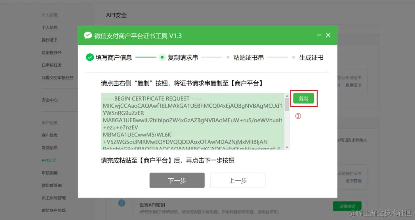Click the line starting with +V5ZWG5oi3MRMw

[x=185, y=142]
